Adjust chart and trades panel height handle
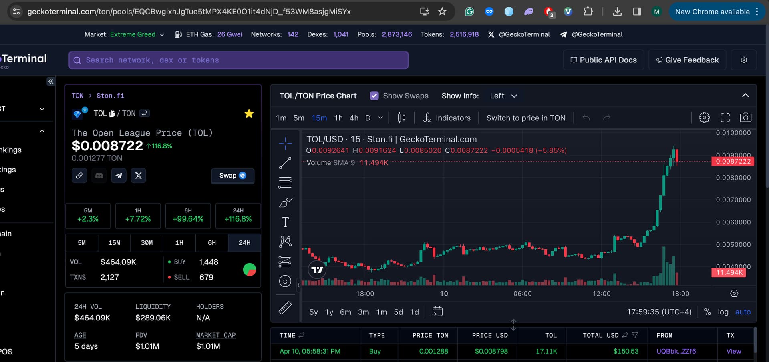The width and height of the screenshot is (769, 362). click(x=513, y=325)
